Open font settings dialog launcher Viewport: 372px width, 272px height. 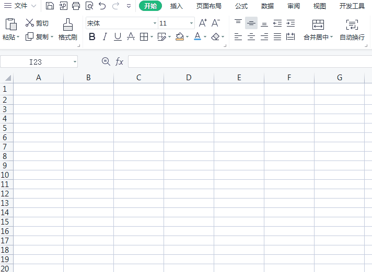[x=225, y=45]
